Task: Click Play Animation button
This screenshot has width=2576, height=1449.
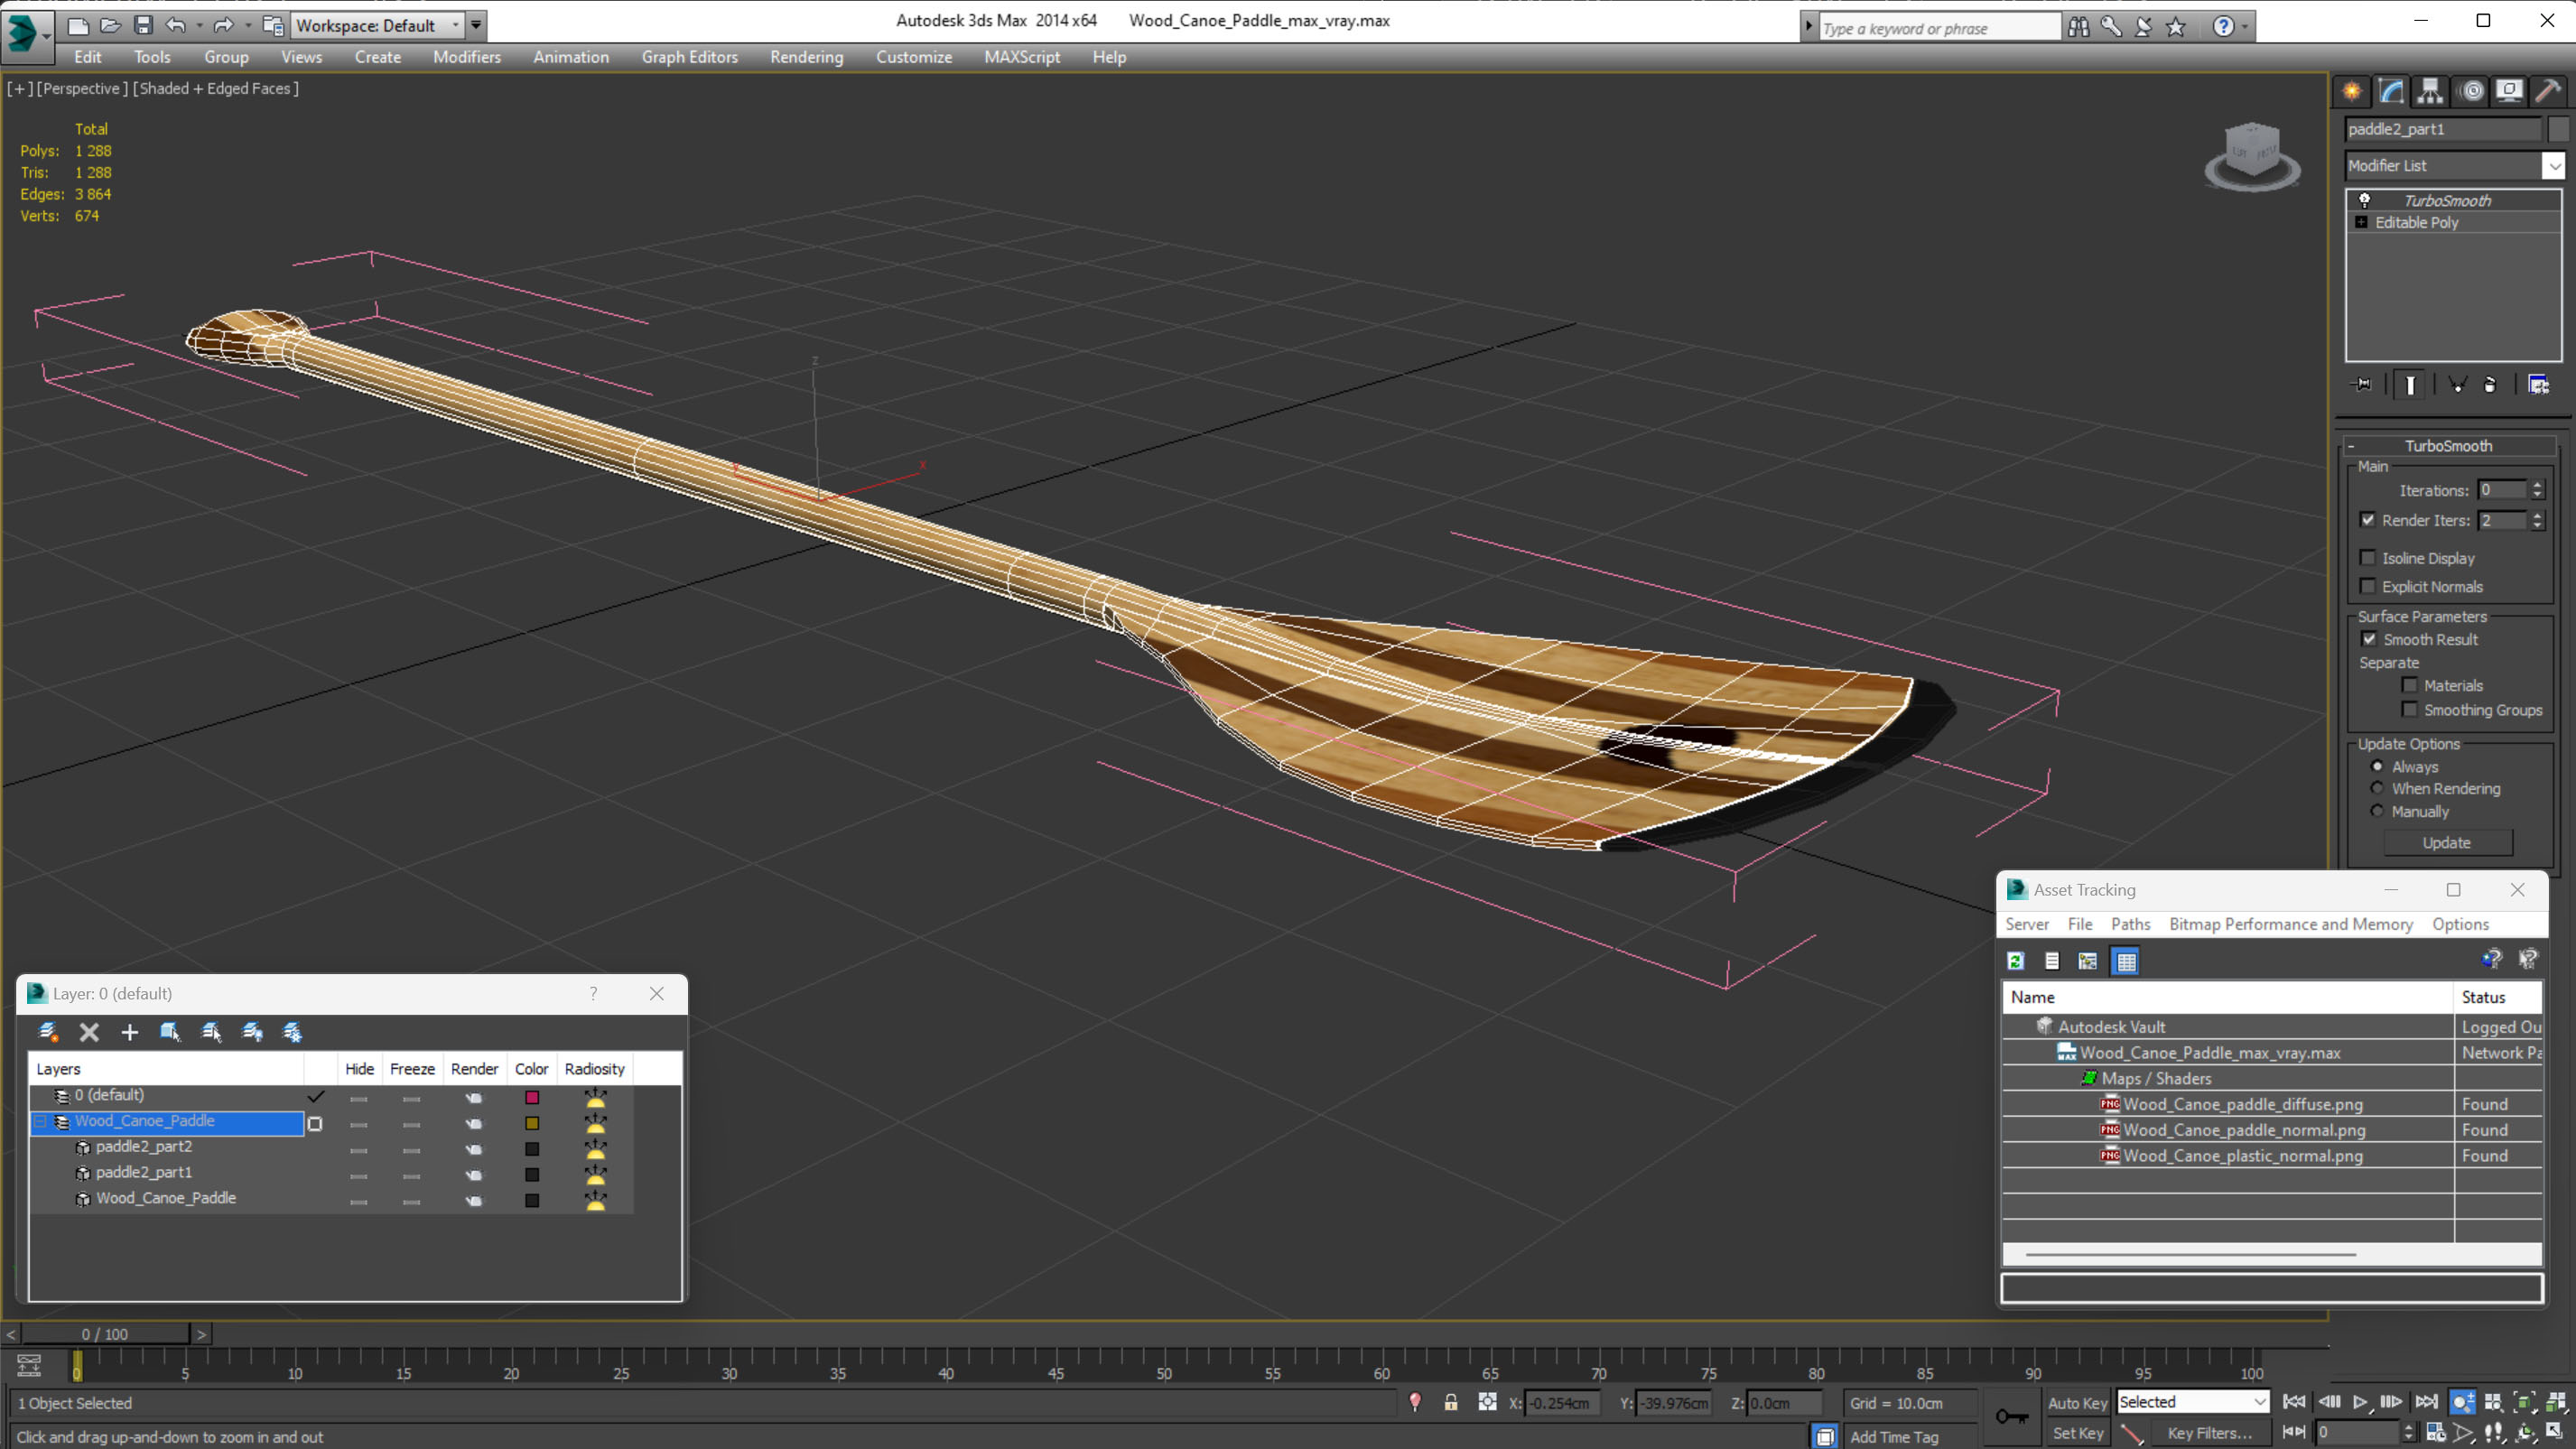Action: (x=2360, y=1402)
